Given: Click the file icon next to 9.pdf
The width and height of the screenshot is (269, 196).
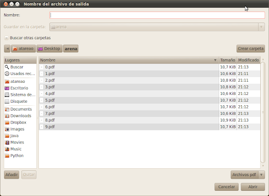Looking at the screenshot, I should click(42, 127).
